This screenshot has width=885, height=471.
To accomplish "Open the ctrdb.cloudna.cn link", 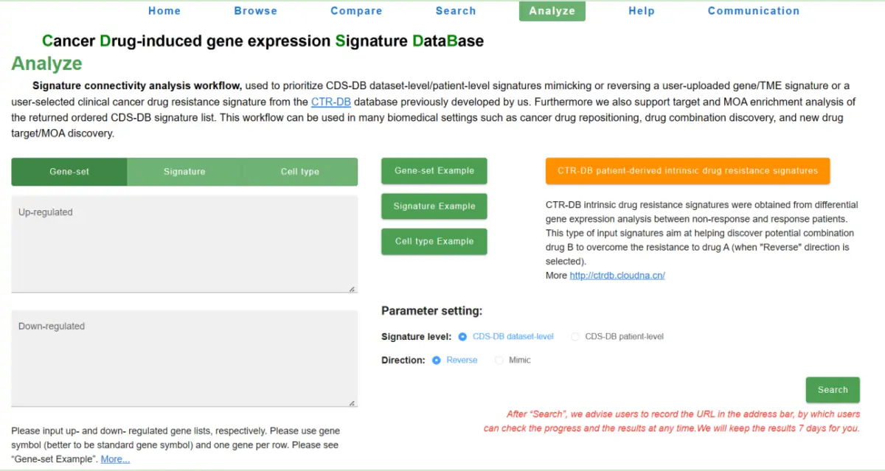I will (617, 276).
